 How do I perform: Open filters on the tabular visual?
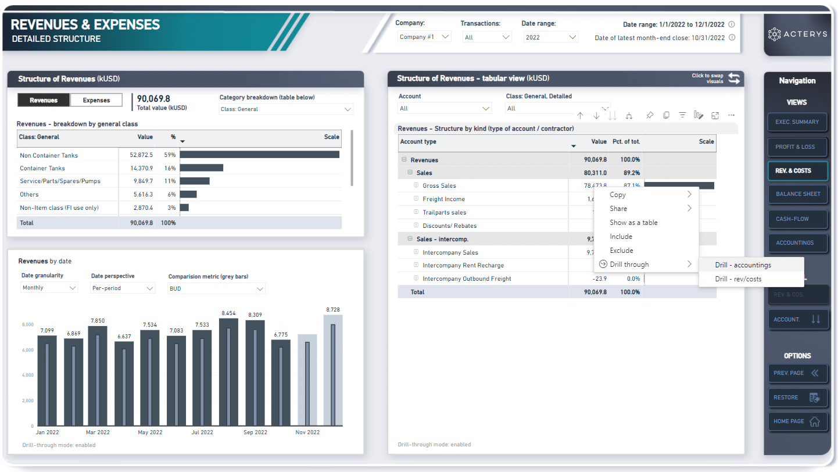click(682, 116)
